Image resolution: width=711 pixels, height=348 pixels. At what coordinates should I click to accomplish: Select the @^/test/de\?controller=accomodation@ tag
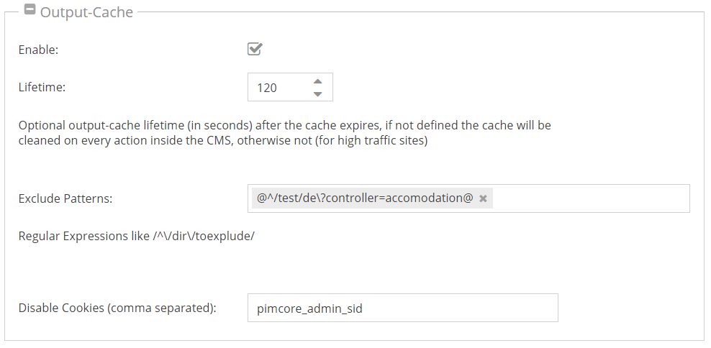(x=365, y=198)
